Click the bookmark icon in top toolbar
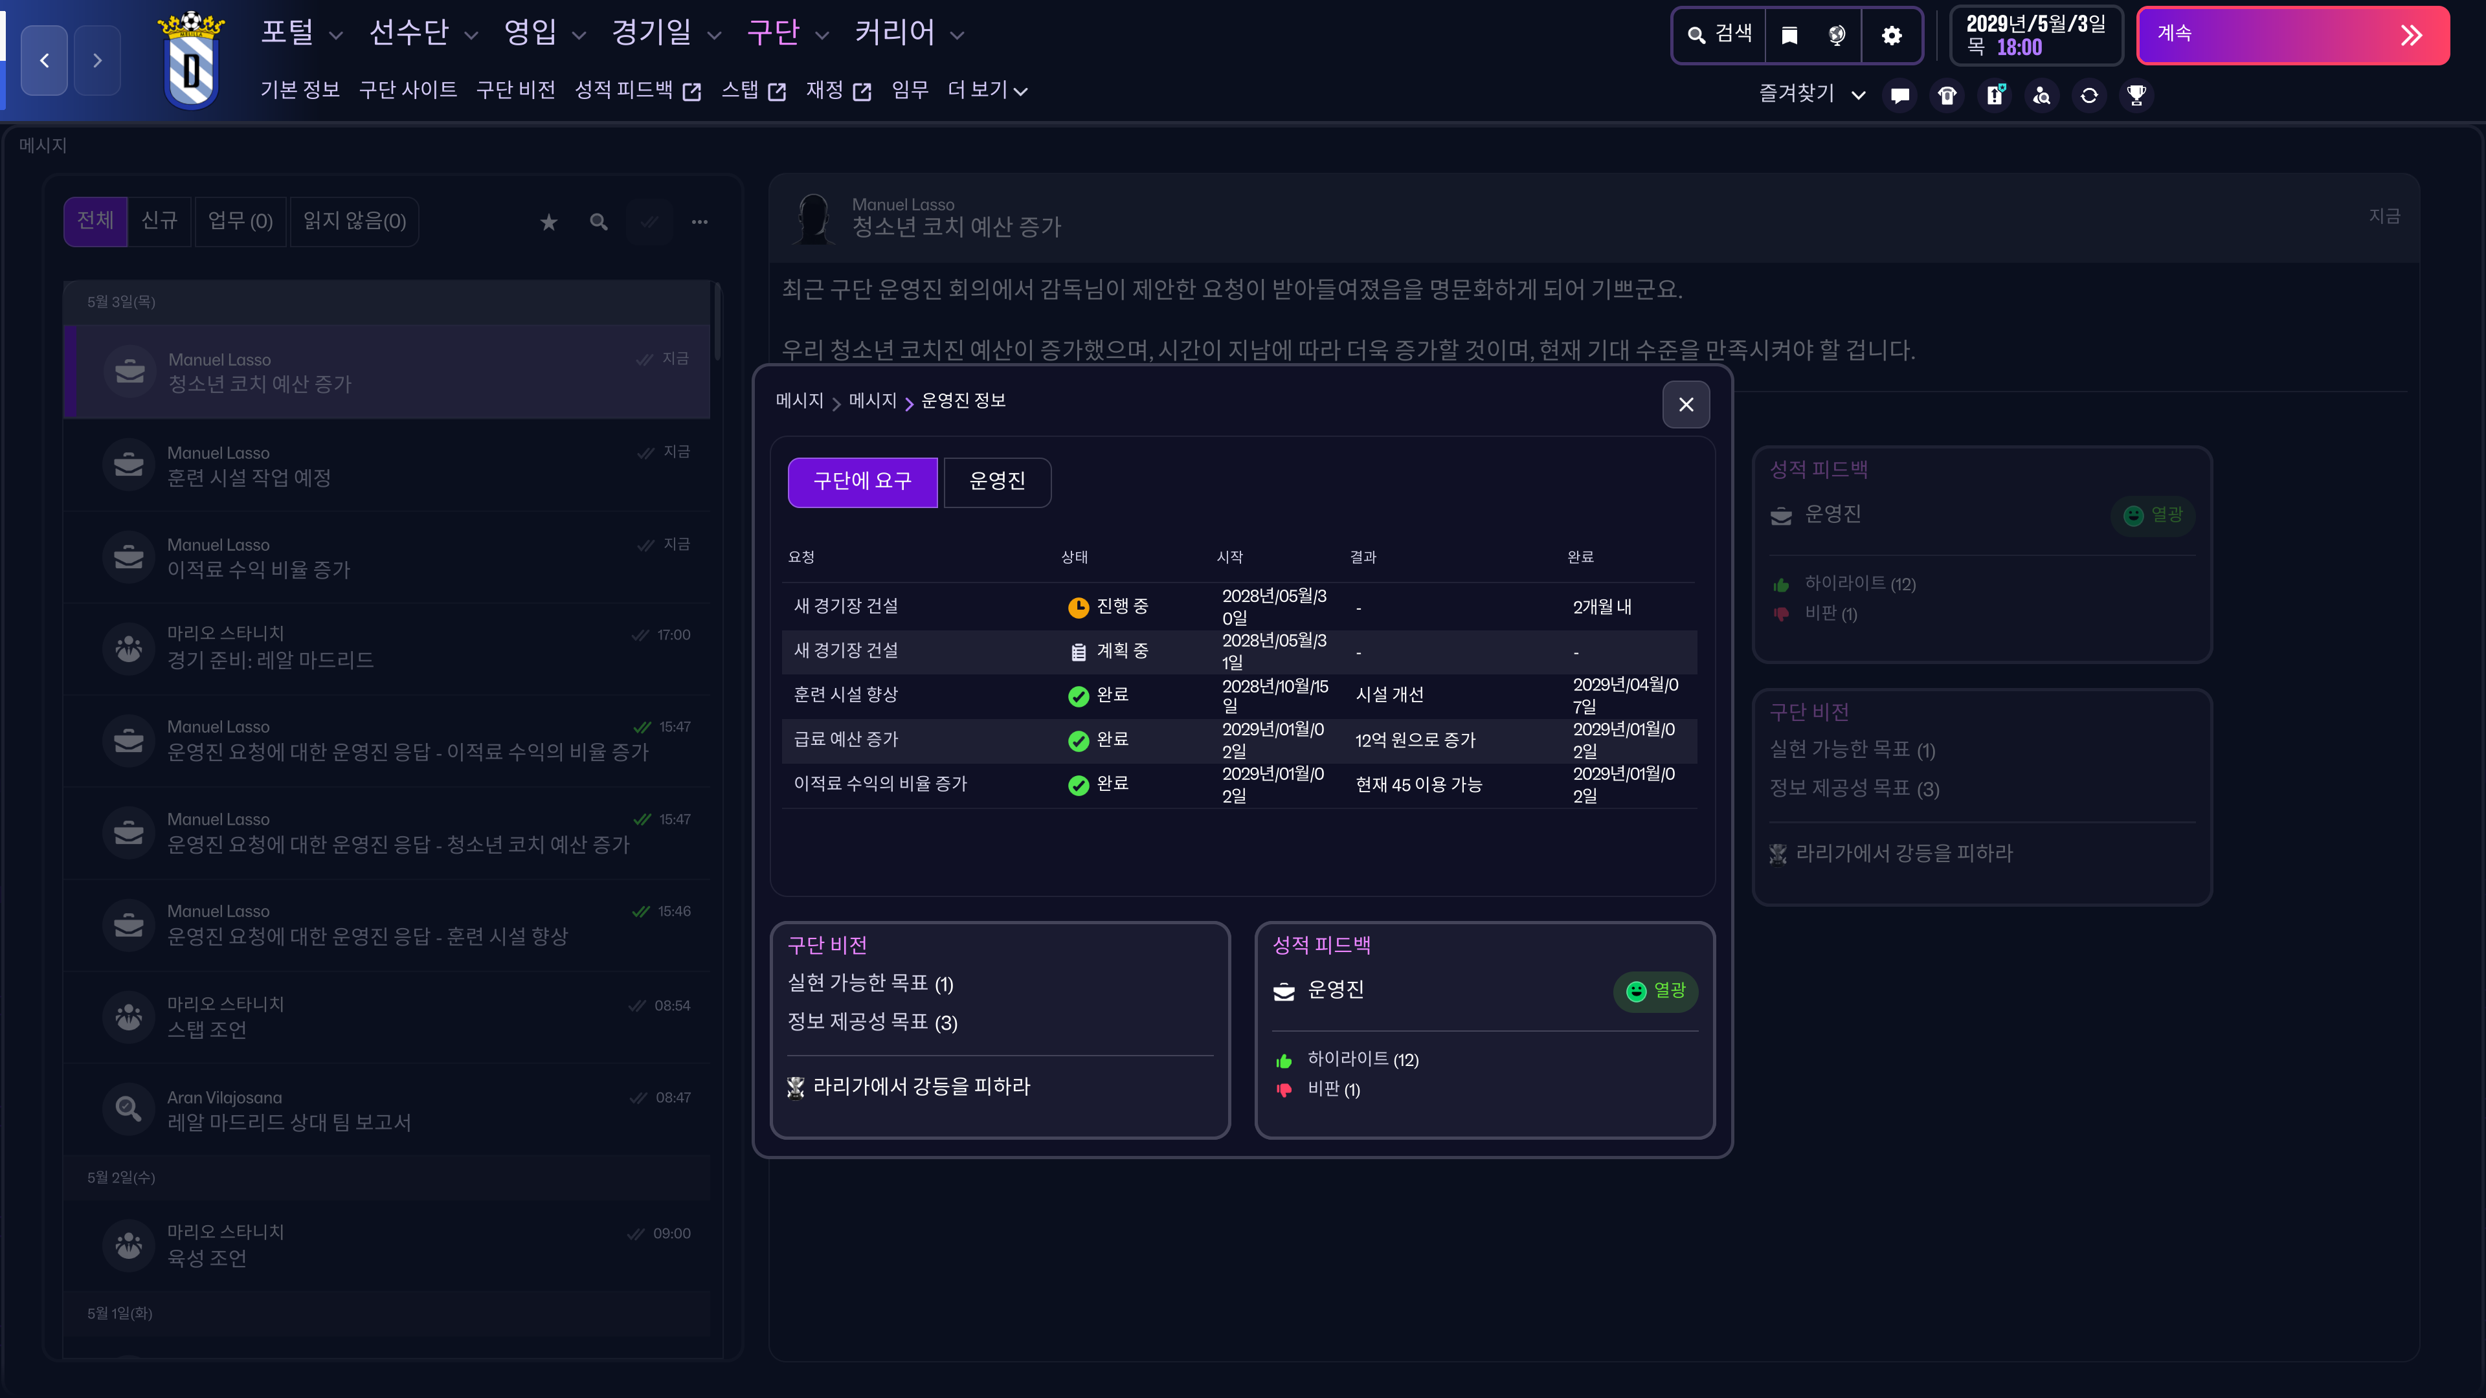 (1789, 36)
